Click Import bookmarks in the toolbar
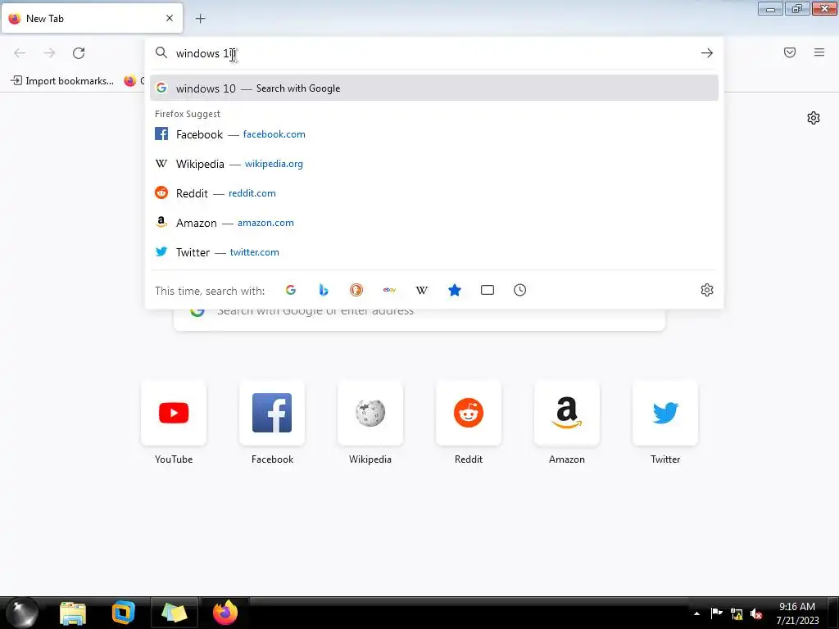Viewport: 839px width, 629px height. [x=62, y=81]
